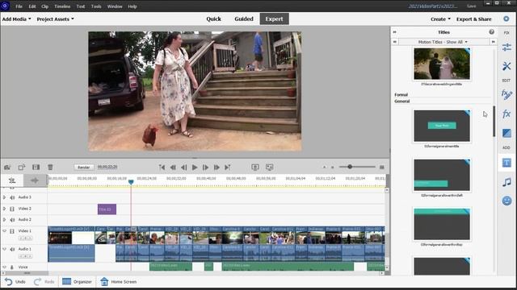Delete selected clip with trash icon
The width and height of the screenshot is (517, 290).
pos(50,168)
